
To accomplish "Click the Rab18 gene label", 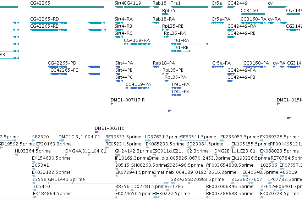I will tap(159, 3).
